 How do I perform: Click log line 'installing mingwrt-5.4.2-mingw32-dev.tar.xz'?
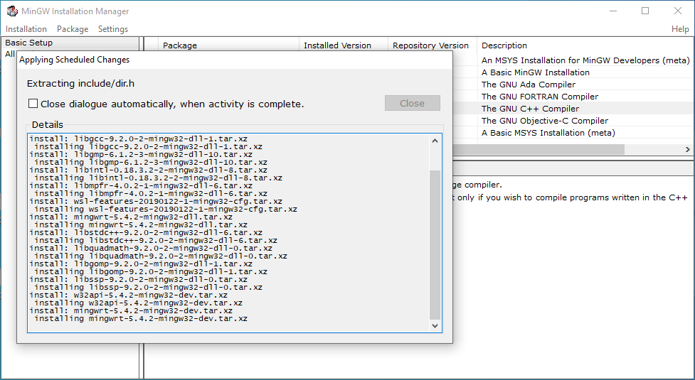tap(141, 318)
